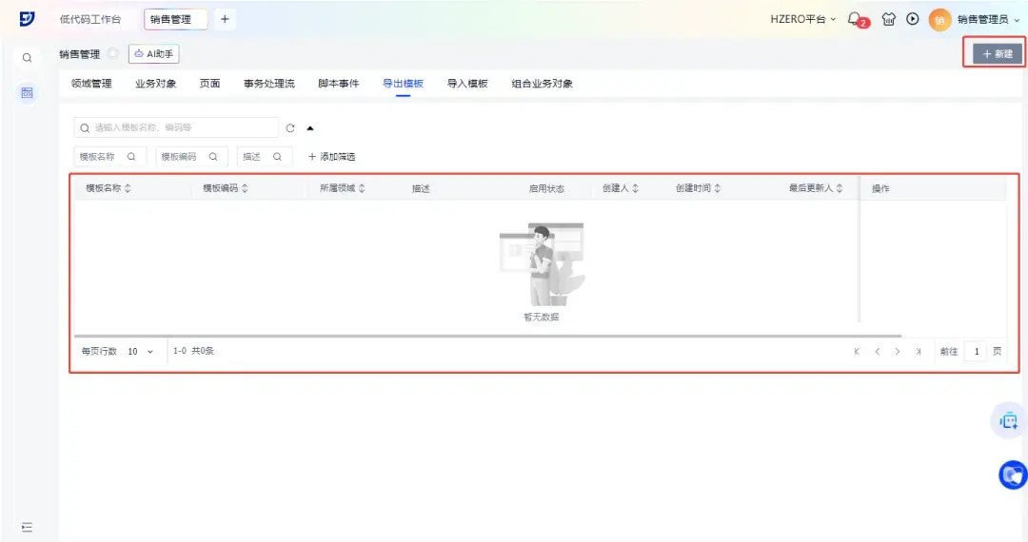This screenshot has width=1028, height=542.
Task: Open the 页面 tab
Action: click(x=209, y=83)
